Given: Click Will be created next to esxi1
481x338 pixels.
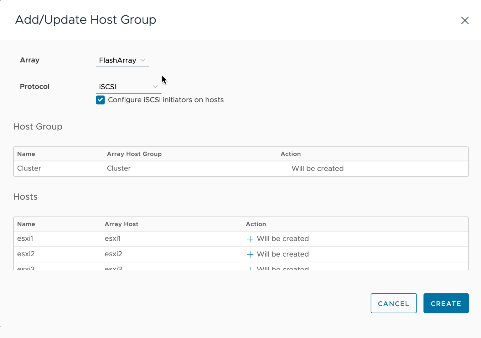Looking at the screenshot, I should coord(282,239).
